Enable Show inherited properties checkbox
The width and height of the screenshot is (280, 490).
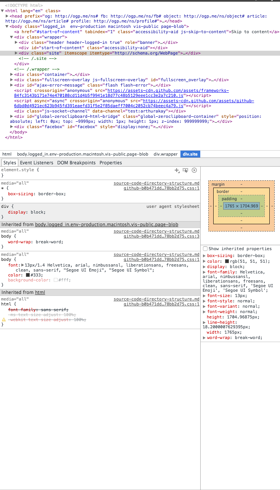(205, 249)
